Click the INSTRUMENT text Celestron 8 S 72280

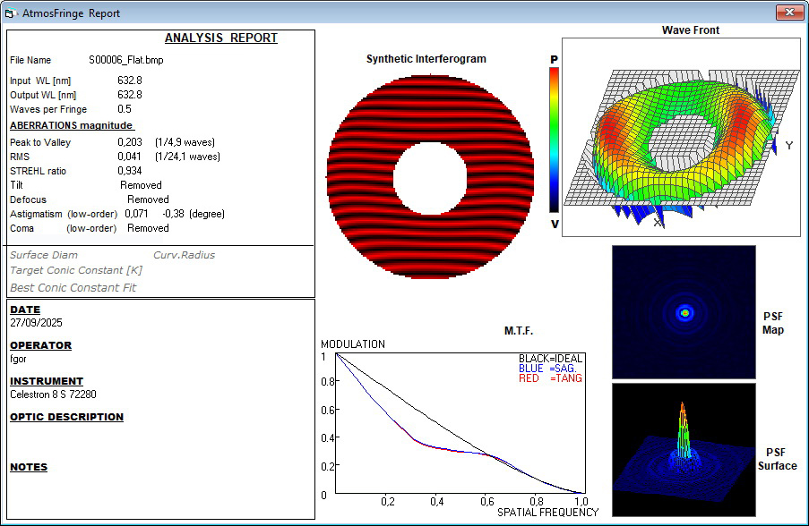pyautogui.click(x=53, y=394)
